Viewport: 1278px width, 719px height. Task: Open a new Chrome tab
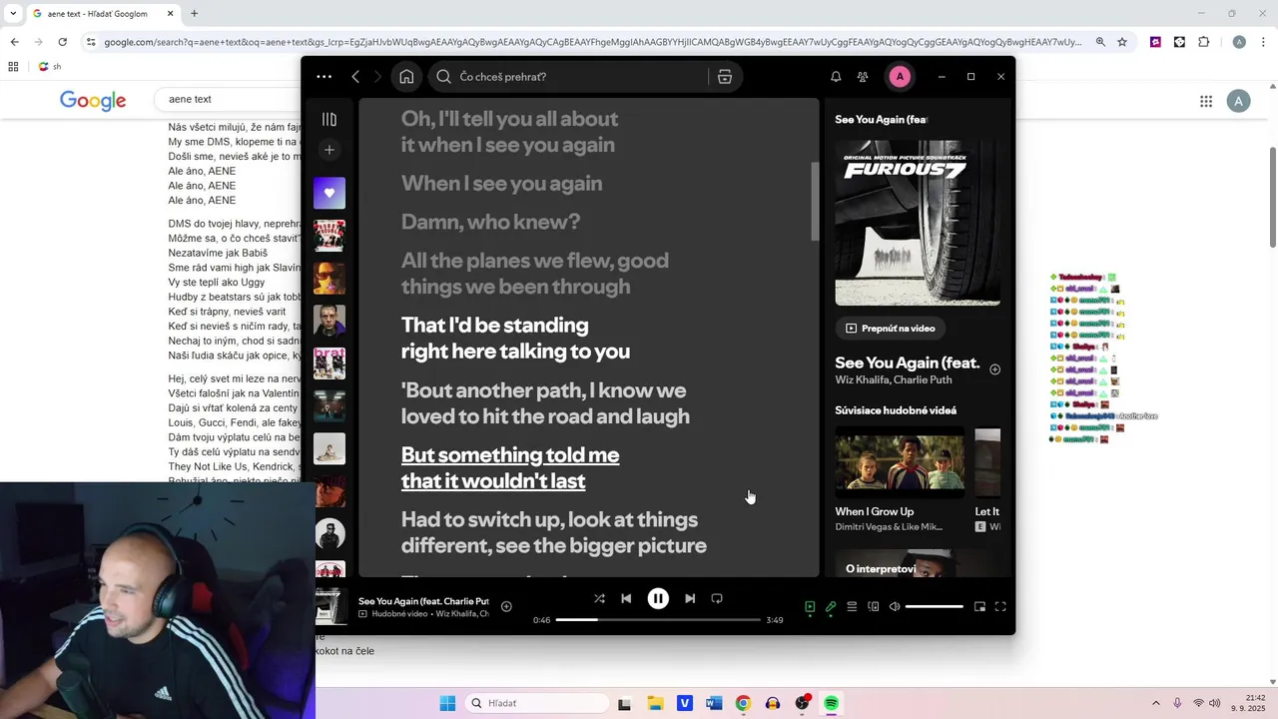[194, 14]
